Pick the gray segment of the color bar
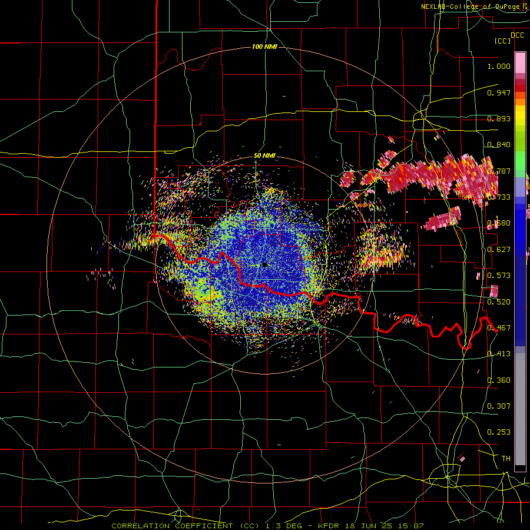This screenshot has height=530, width=530. [x=520, y=409]
